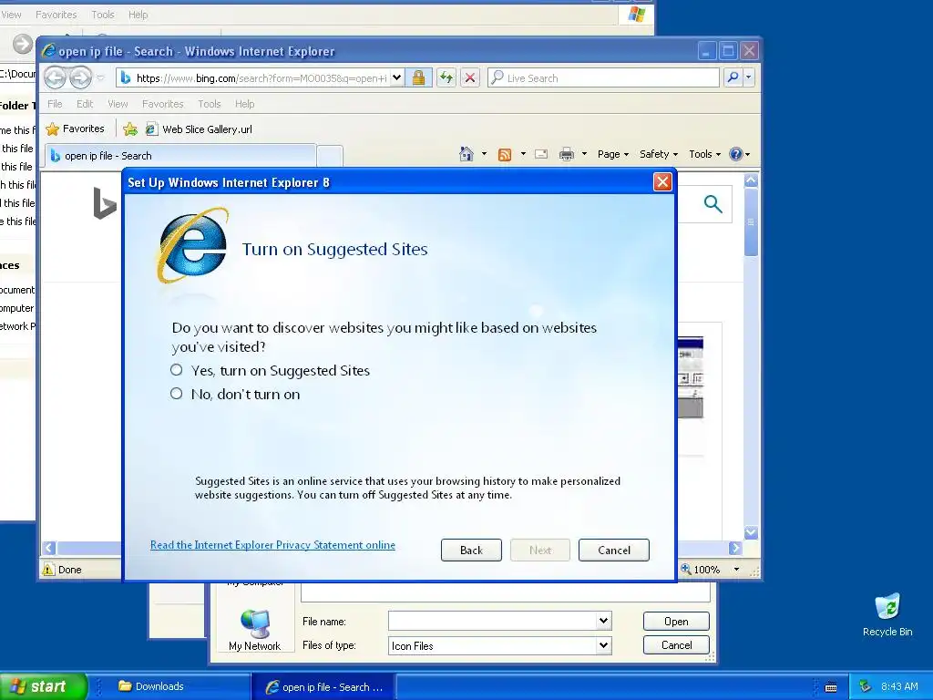Open the Help menu in Internet Explorer

click(x=244, y=104)
